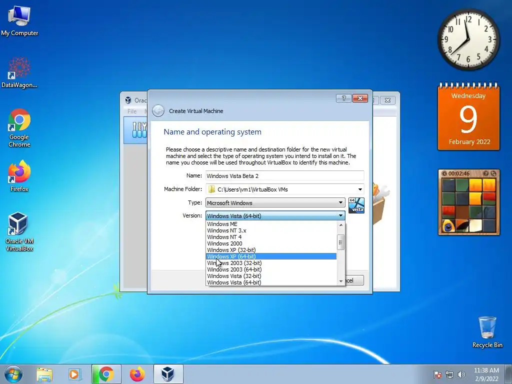Launch Firefox from the desktop shortcut
This screenshot has width=512, height=384.
pos(19,175)
